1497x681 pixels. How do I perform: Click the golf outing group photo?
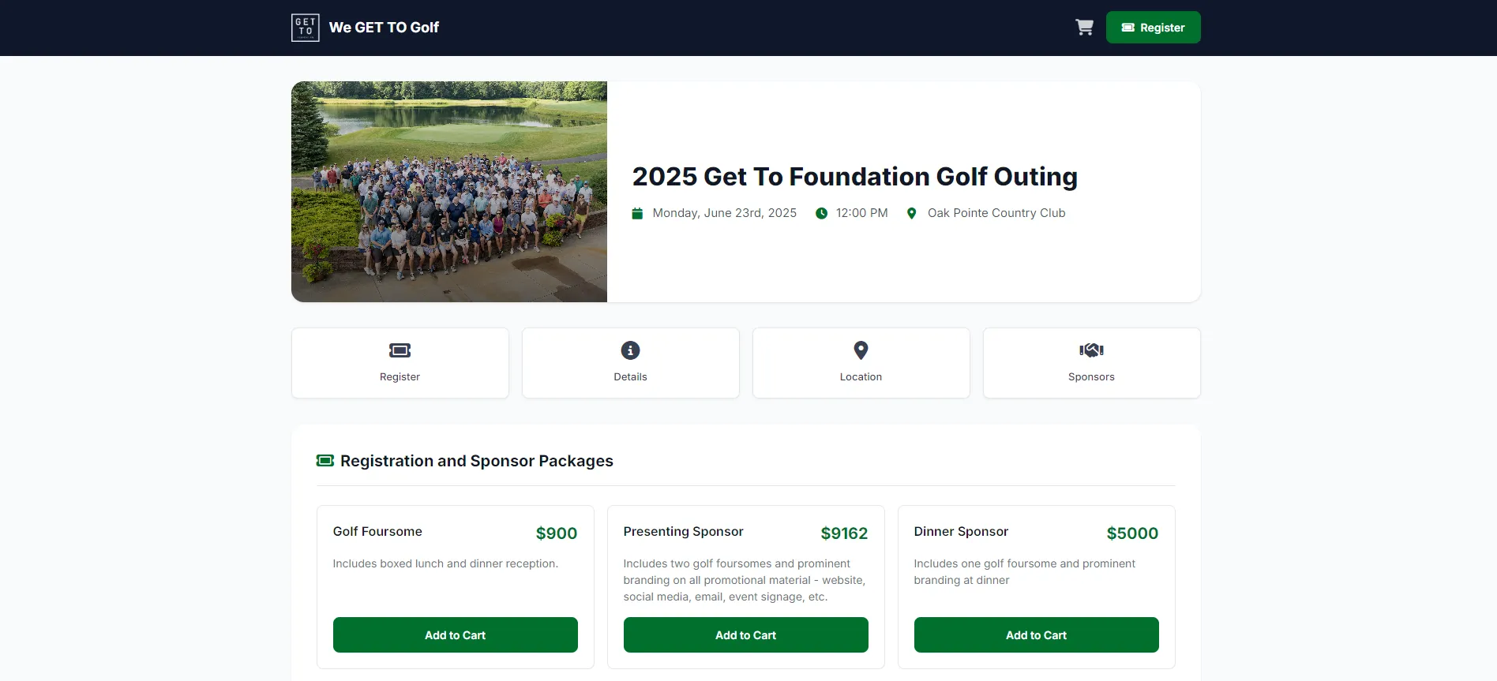pyautogui.click(x=448, y=192)
